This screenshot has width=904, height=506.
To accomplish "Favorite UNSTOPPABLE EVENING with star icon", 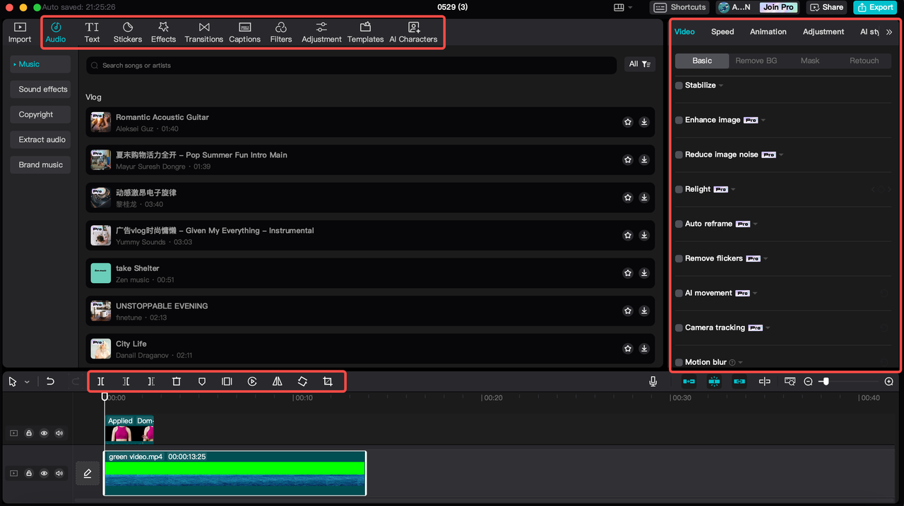I will (628, 311).
